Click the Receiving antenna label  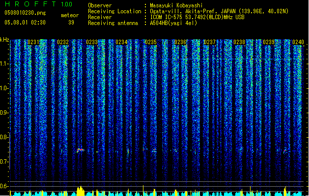(113, 23)
